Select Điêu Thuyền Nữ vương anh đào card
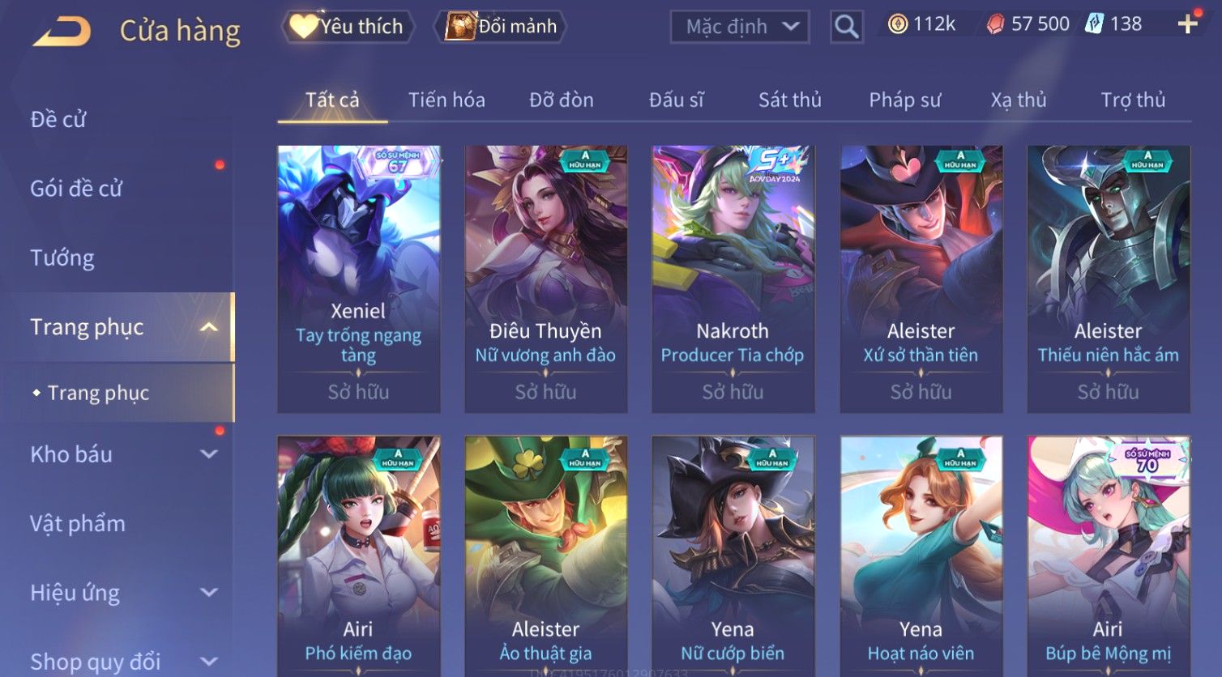 (545, 279)
